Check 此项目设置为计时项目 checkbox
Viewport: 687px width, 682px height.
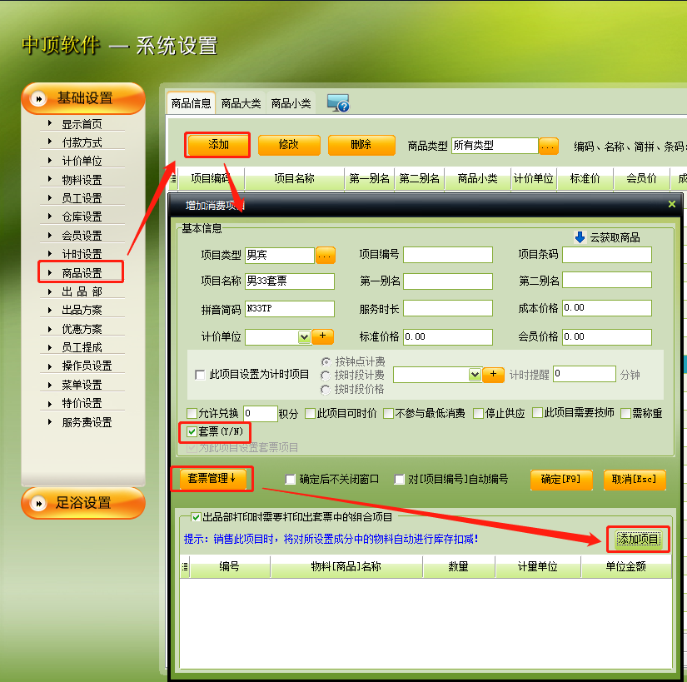click(x=200, y=375)
